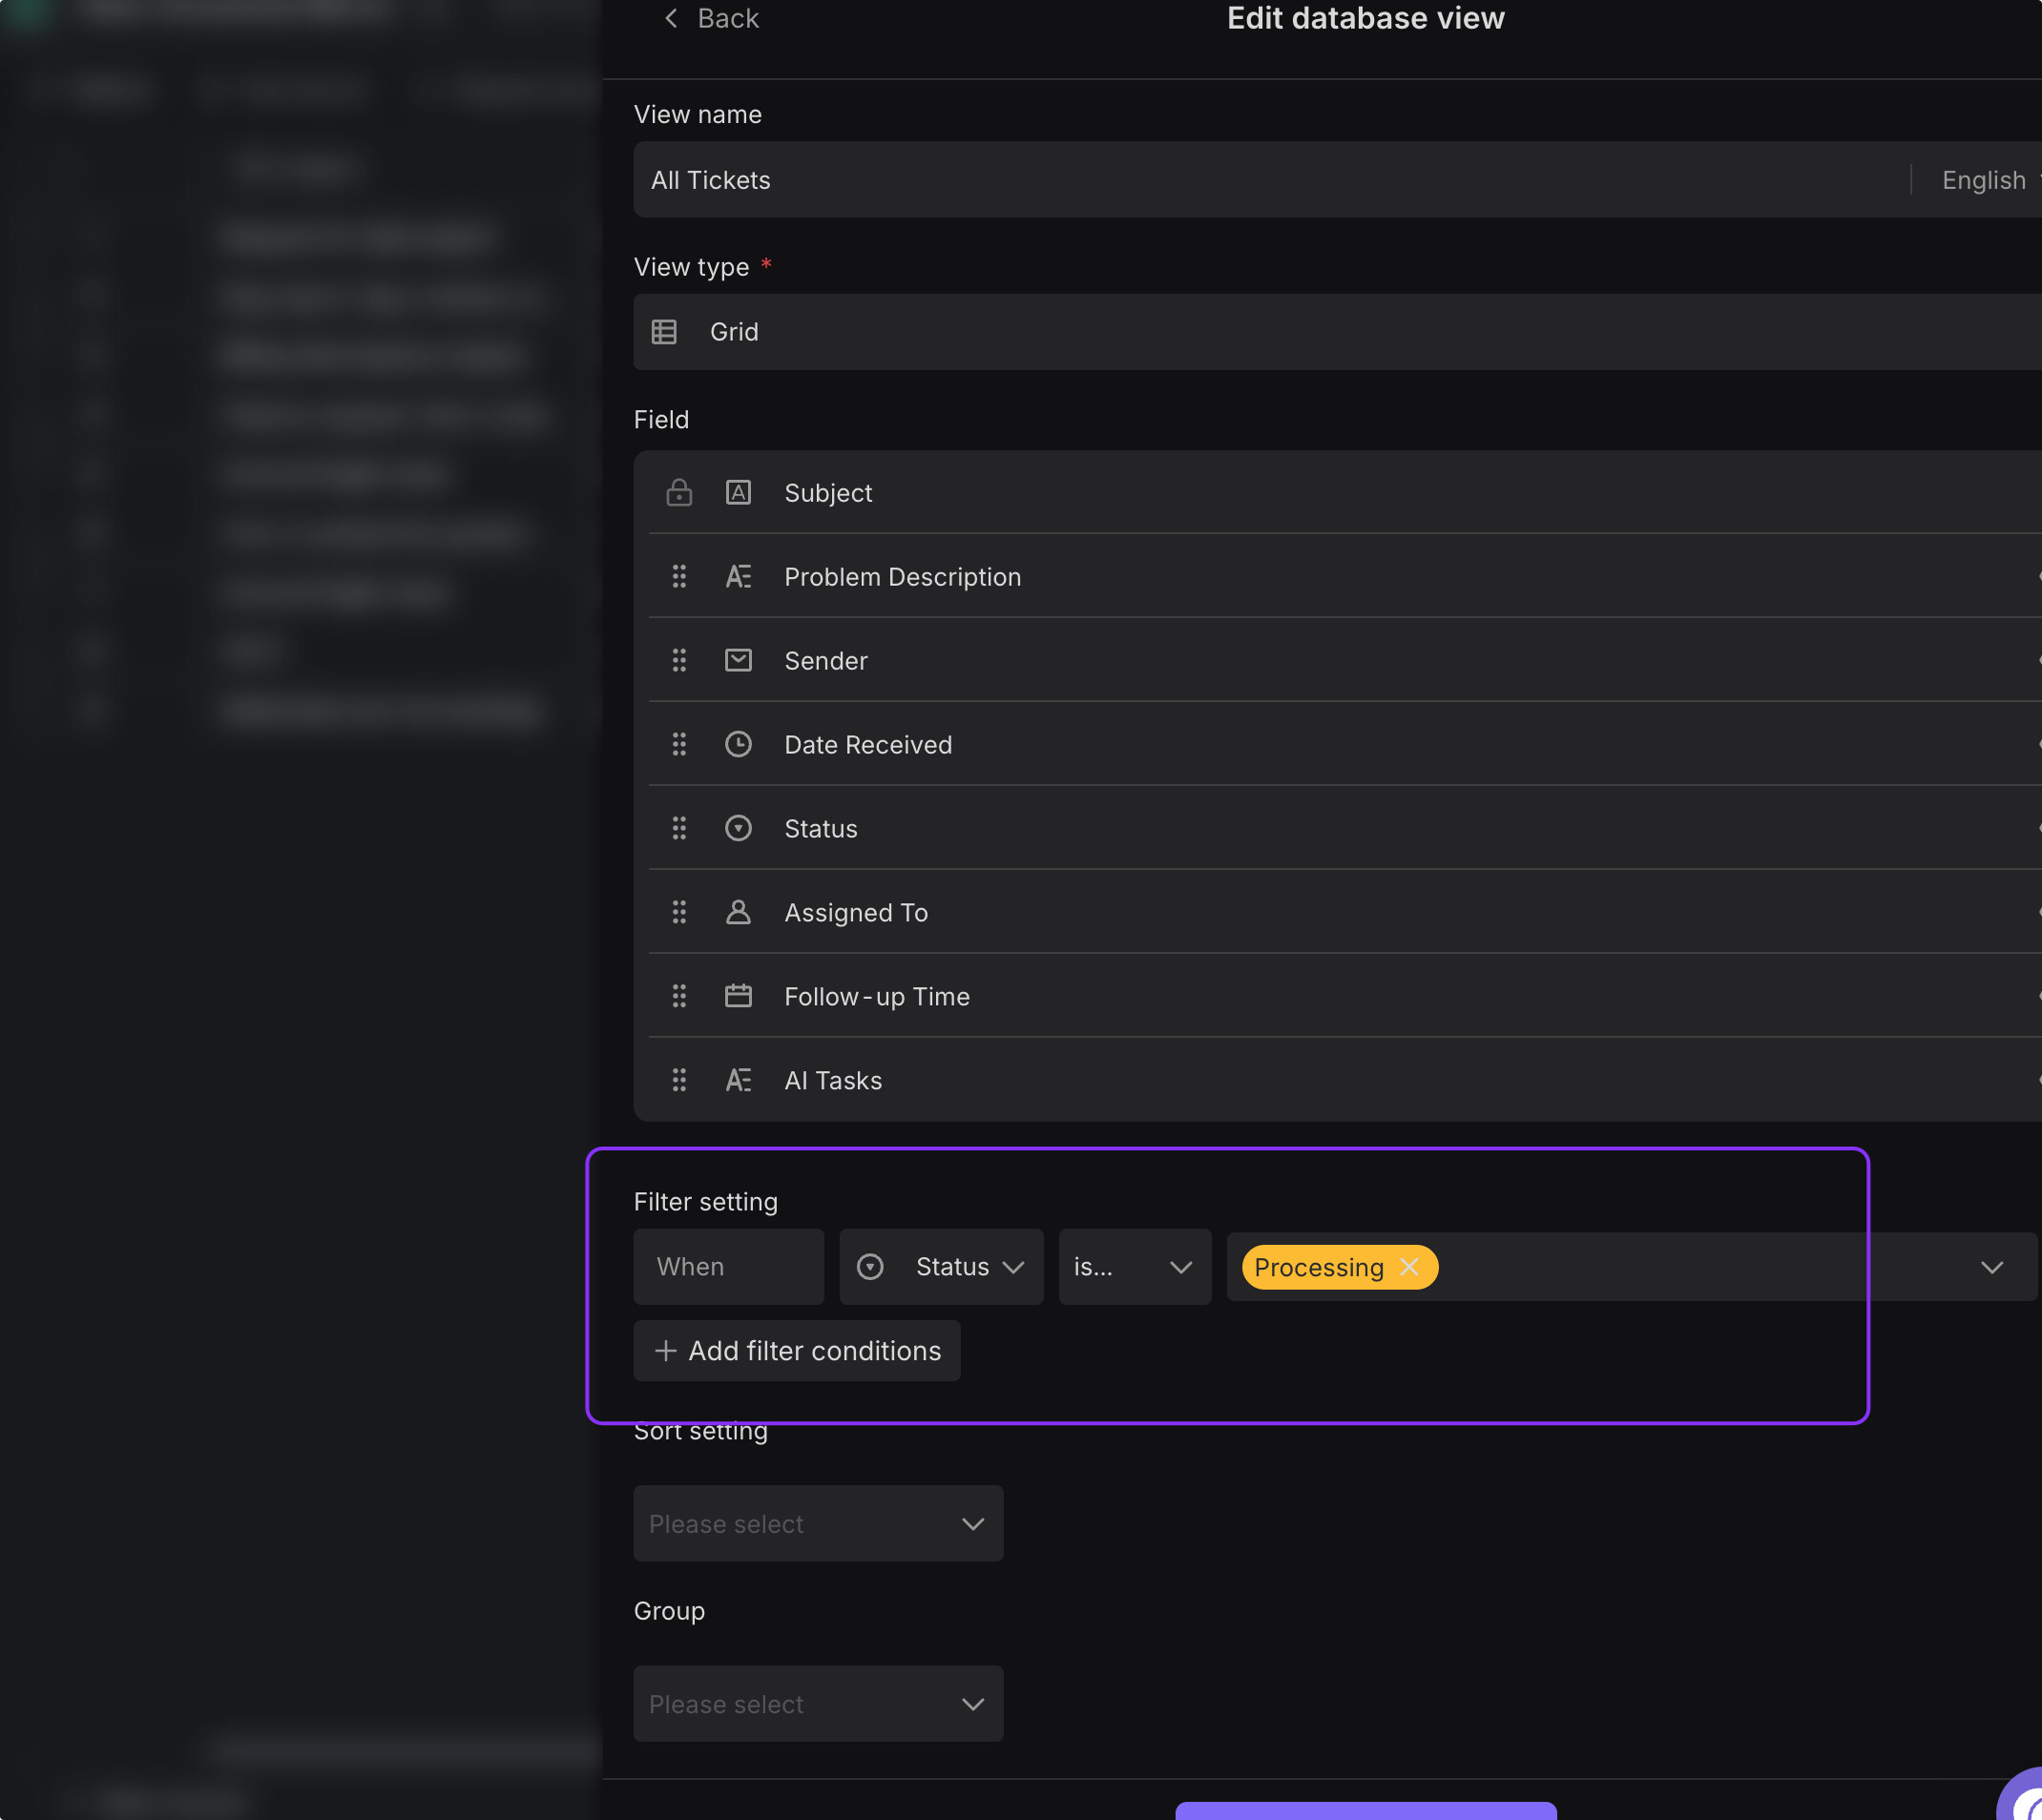The width and height of the screenshot is (2042, 1820).
Task: Click the long-text icon beside Problem Description
Action: pyautogui.click(x=739, y=577)
